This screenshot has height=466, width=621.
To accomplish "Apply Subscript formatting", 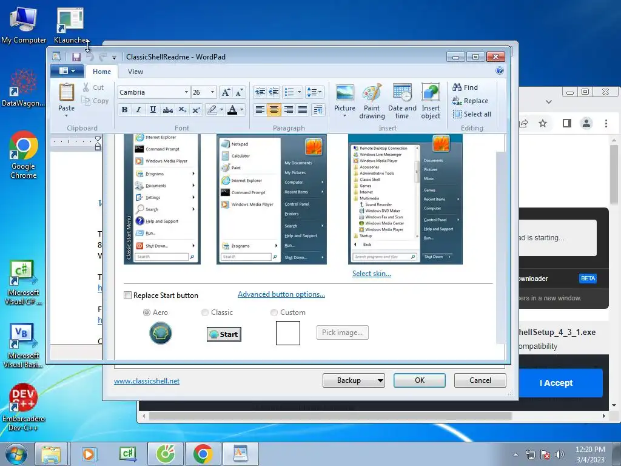I will 182,110.
